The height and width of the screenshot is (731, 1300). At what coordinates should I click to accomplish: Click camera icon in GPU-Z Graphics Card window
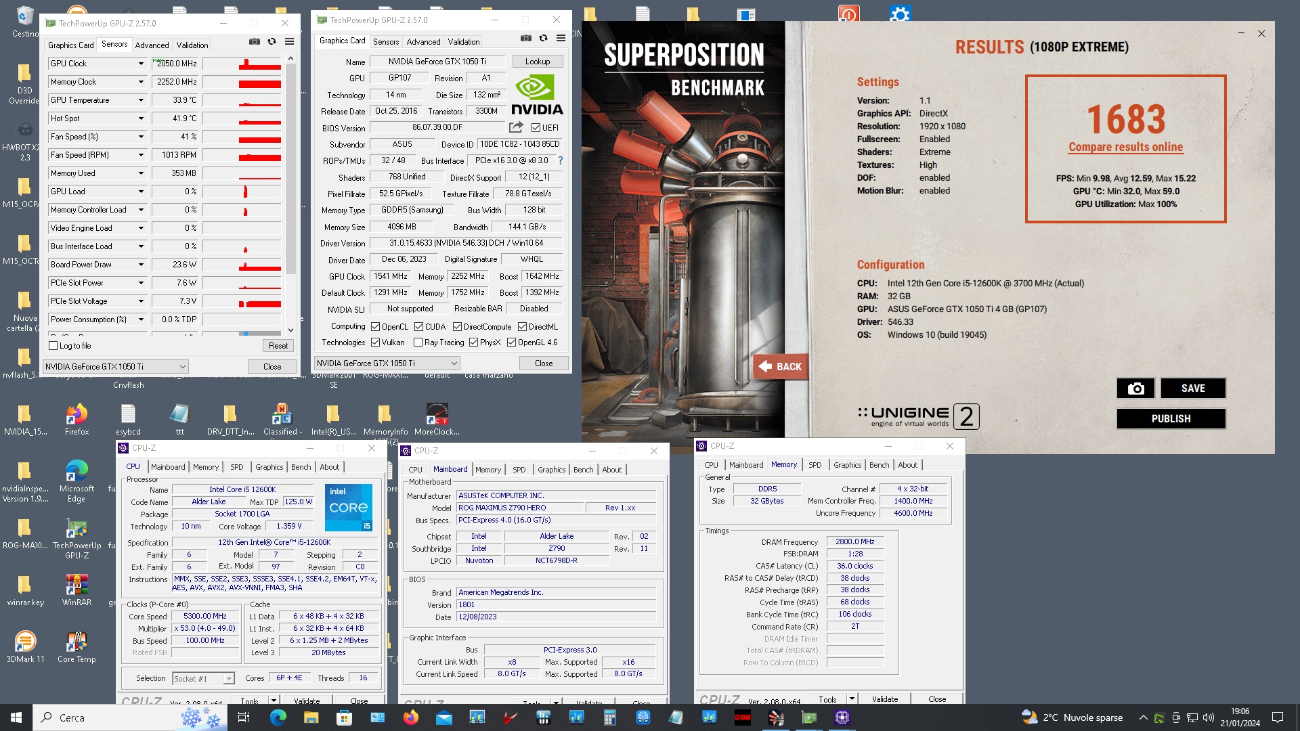[526, 38]
